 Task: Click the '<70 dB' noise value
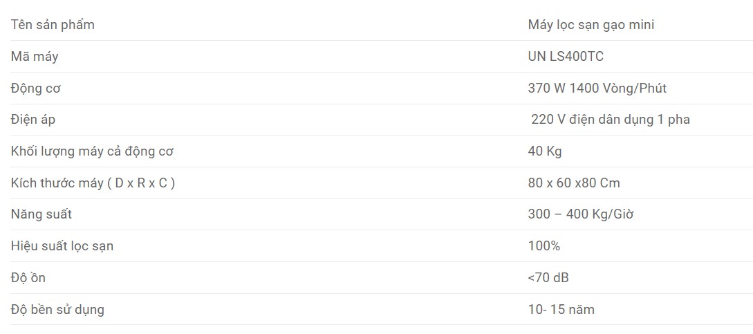(548, 278)
